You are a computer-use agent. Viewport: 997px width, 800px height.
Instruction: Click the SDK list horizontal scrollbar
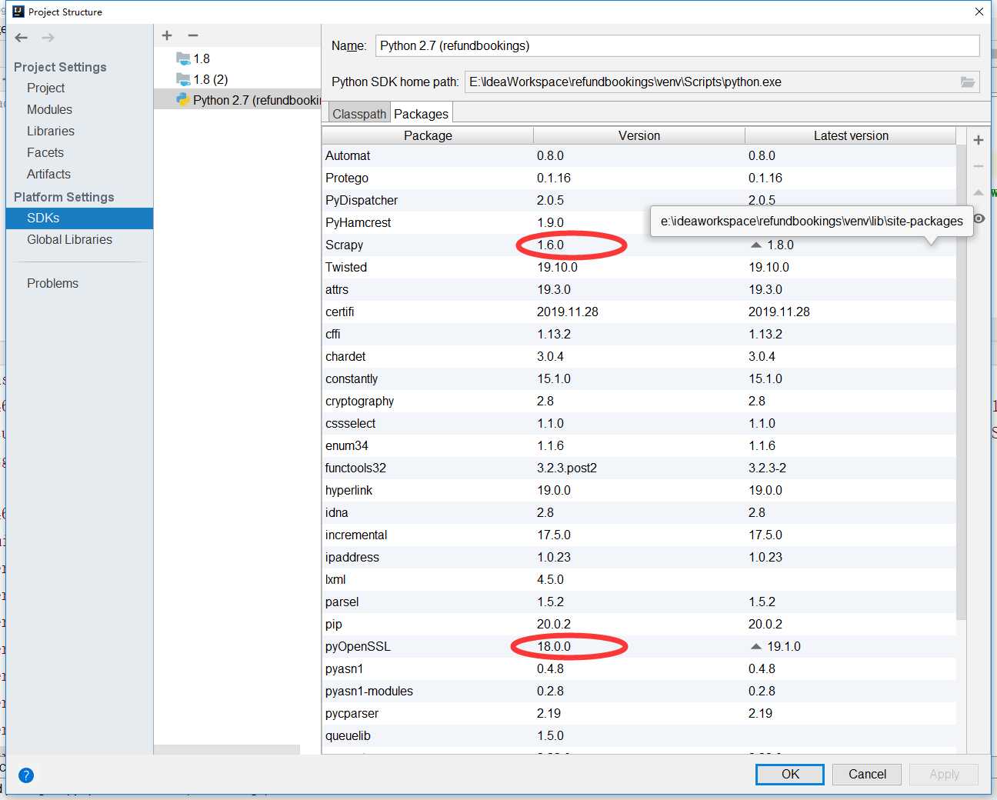pyautogui.click(x=227, y=749)
